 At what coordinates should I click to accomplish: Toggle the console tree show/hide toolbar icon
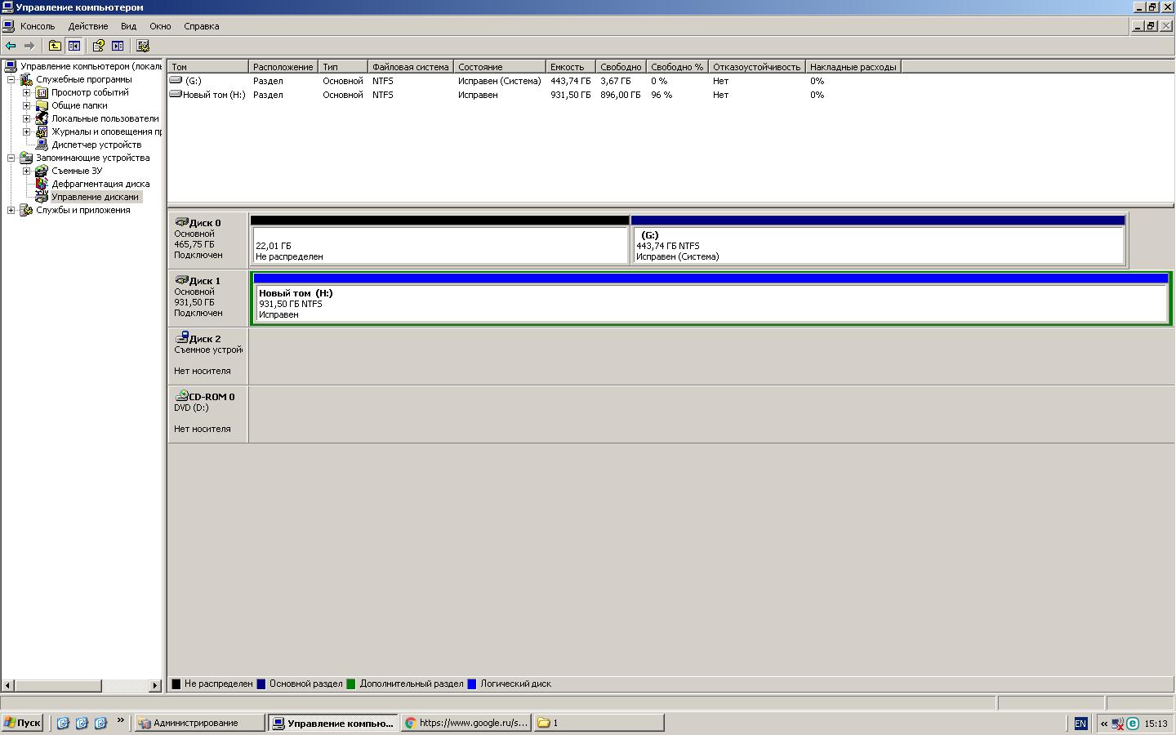74,46
